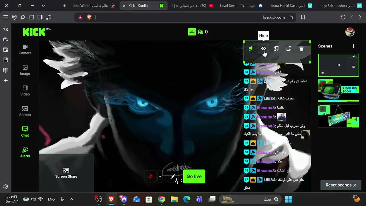Click the Windows Start button

point(289,199)
